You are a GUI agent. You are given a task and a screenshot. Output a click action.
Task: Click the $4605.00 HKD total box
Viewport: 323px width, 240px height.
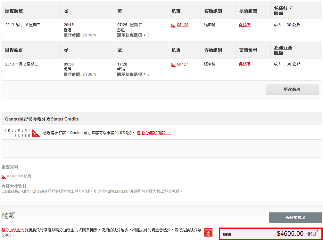(270, 234)
